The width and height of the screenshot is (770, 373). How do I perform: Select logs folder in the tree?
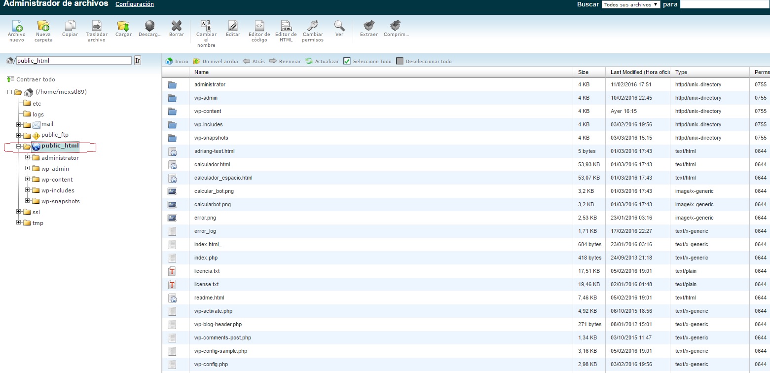coord(38,114)
